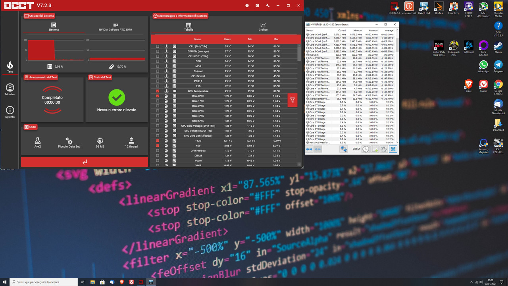508x286 pixels.
Task: Uncheck the +5V row checkbox
Action: point(158,146)
